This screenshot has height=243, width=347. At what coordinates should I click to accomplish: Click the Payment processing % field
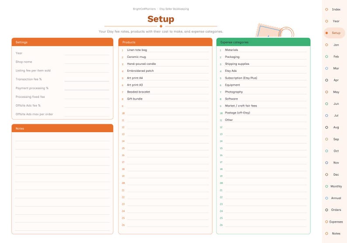click(87, 88)
